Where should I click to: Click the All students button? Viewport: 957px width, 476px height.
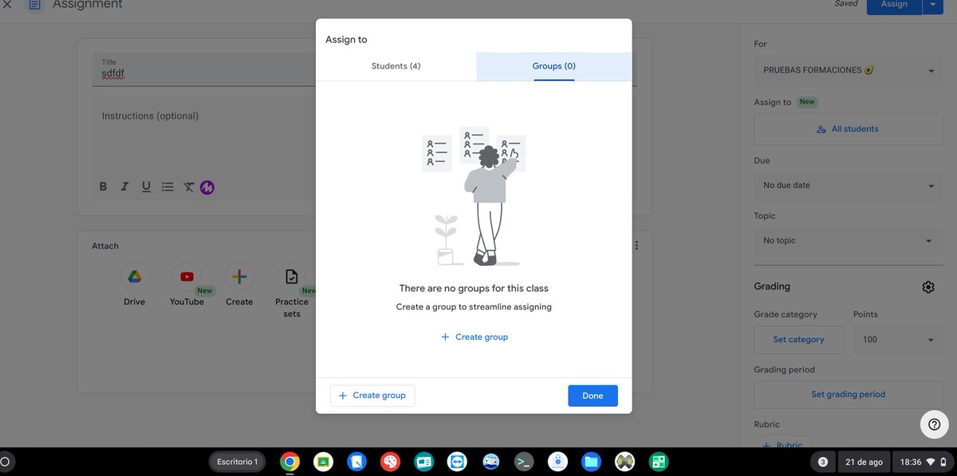coord(849,129)
